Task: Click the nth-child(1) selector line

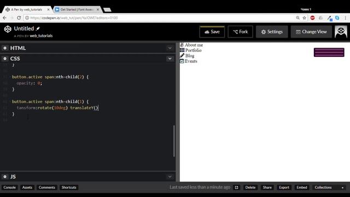Action: 50,102
